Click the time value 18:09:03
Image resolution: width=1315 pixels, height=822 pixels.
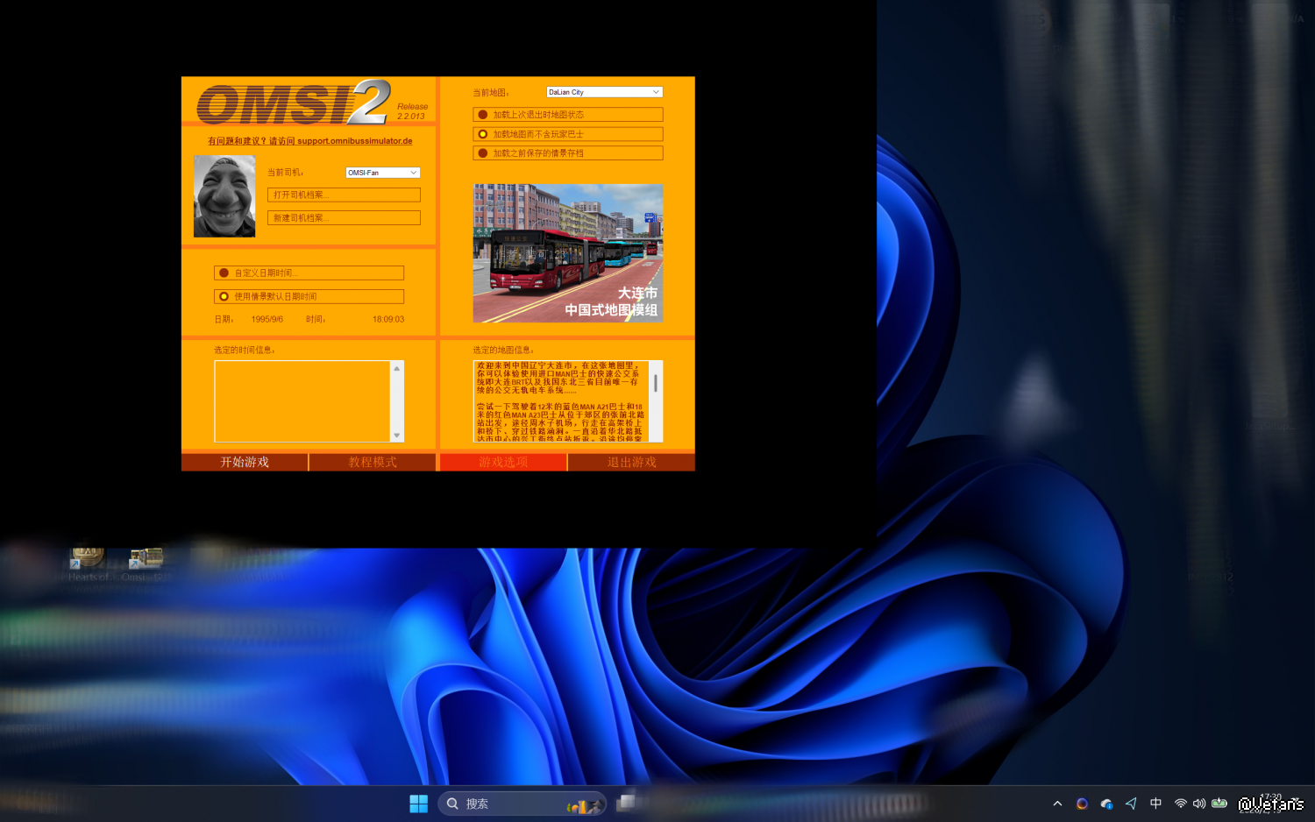click(388, 320)
